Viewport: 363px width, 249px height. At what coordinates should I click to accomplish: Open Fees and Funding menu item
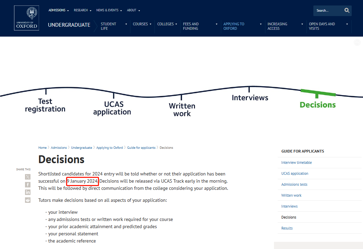191,26
